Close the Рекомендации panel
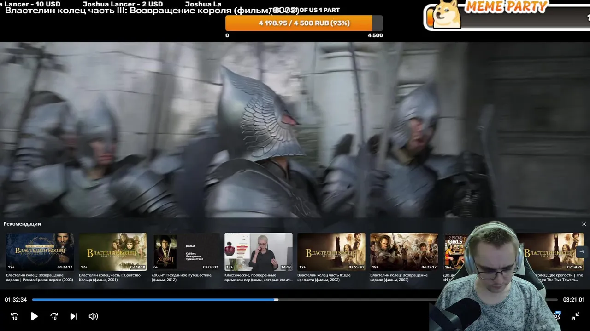 click(584, 224)
